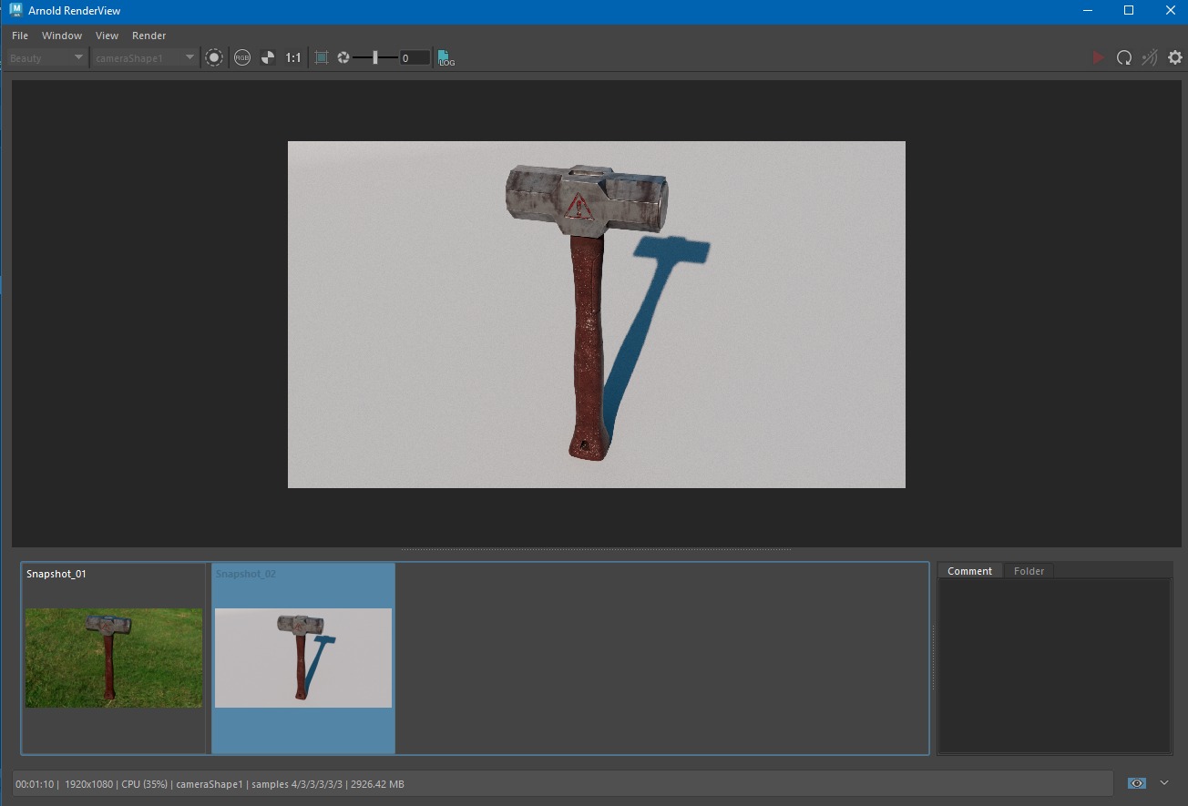1188x806 pixels.
Task: Toggle the debug shading crossed-out icon
Action: coord(1149,56)
